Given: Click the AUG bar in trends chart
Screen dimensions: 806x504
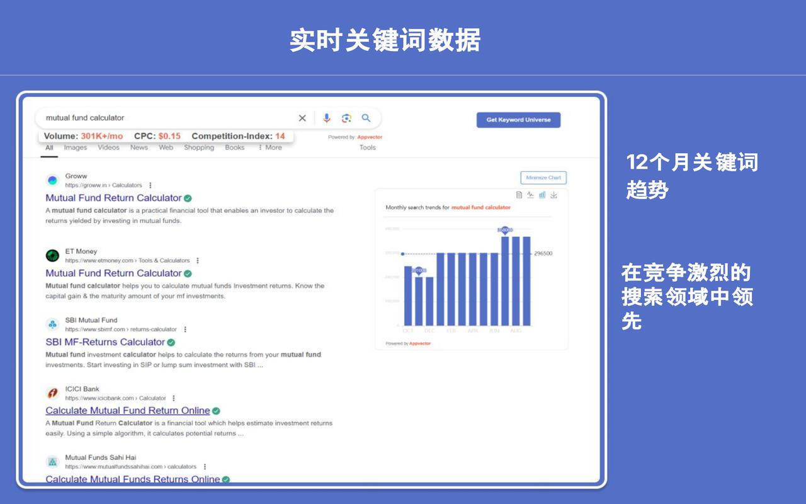Looking at the screenshot, I should (x=516, y=281).
